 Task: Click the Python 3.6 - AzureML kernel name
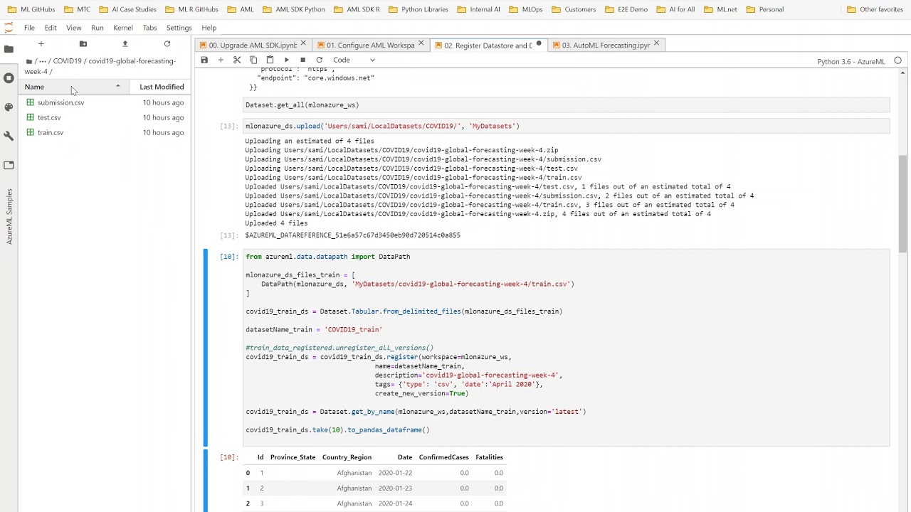[x=851, y=61]
